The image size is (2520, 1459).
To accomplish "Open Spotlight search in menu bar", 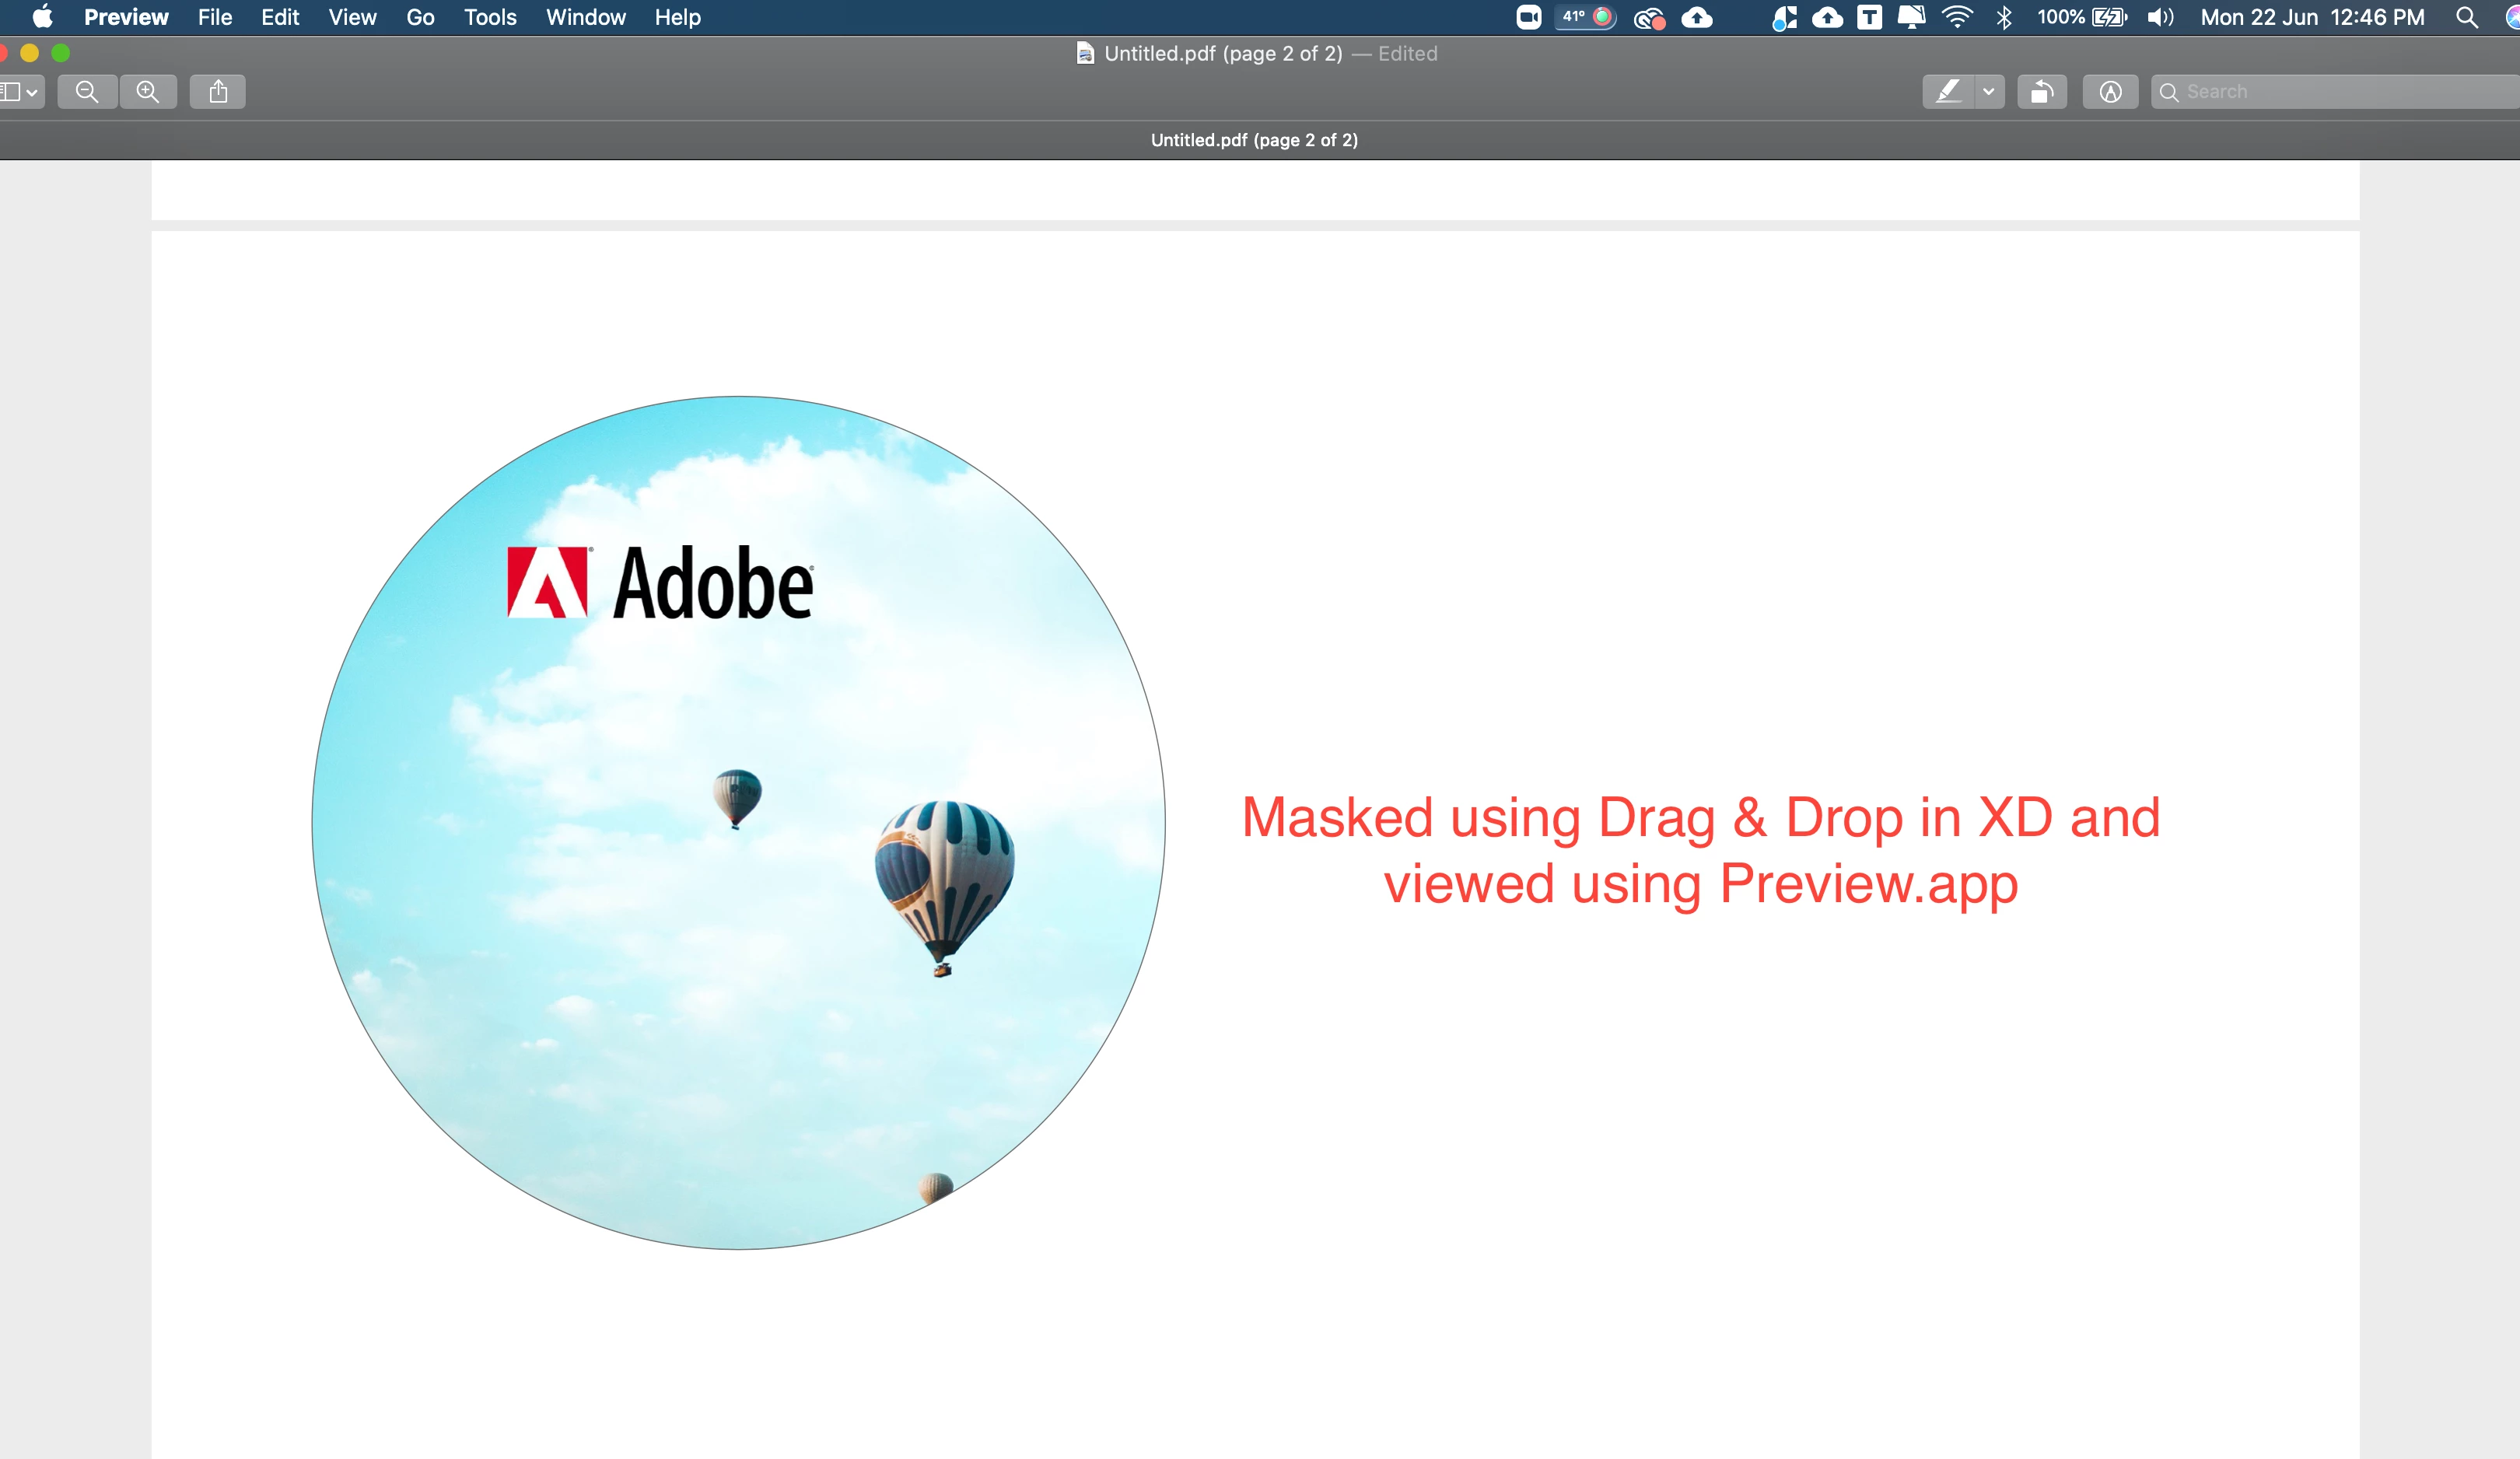I will (2466, 18).
